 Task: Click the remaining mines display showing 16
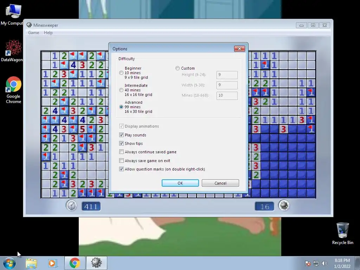tap(264, 206)
